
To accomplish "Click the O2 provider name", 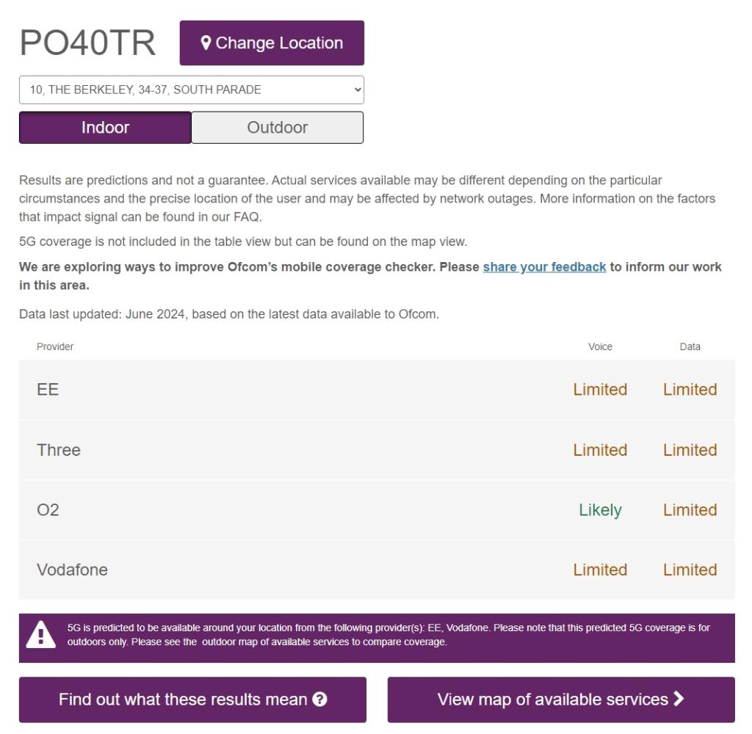I will pos(48,509).
